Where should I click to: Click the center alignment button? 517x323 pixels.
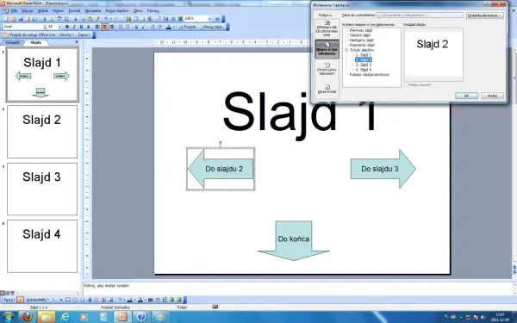pos(104,27)
